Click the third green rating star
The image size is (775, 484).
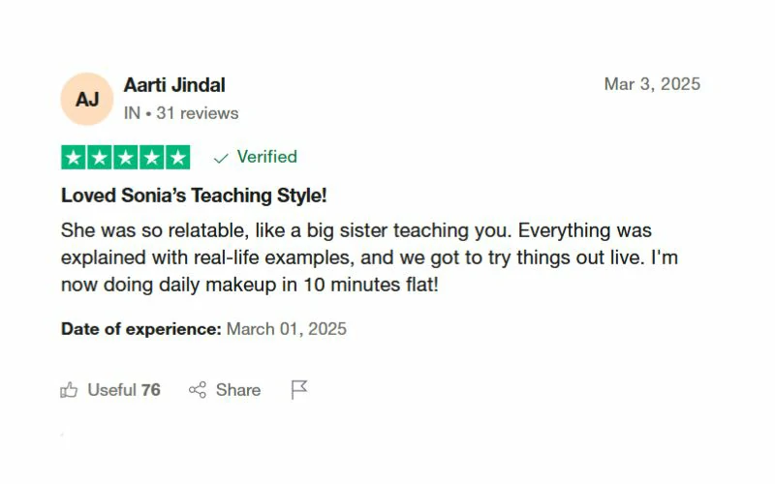pos(126,158)
